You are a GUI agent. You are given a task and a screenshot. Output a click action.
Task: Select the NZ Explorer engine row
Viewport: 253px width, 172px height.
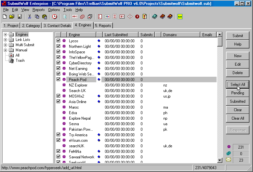136,85
